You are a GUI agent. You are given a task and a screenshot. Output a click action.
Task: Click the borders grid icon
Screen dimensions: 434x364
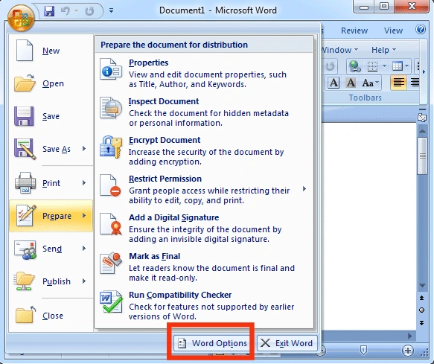pos(372,66)
